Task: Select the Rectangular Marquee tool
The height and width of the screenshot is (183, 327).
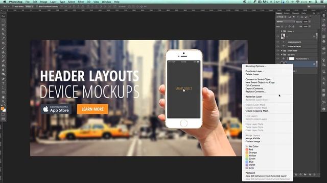Action: (3, 21)
